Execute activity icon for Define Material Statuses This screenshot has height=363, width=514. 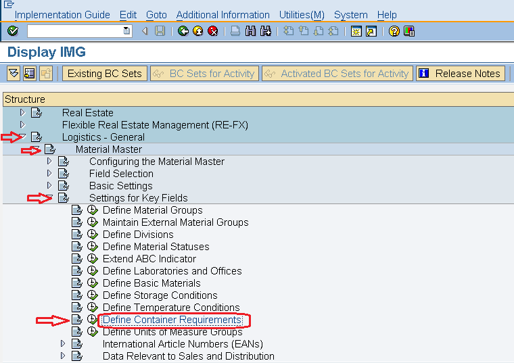coord(93,246)
